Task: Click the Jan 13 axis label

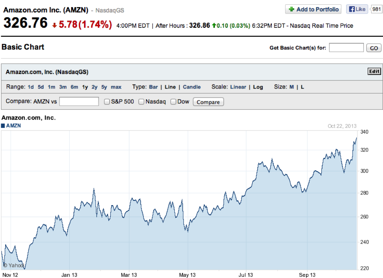Action: pos(69,275)
